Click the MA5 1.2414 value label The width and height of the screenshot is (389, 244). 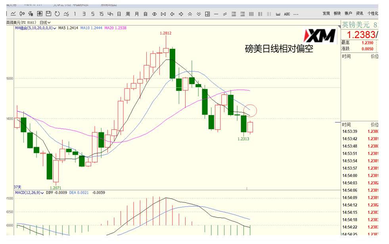68,28
